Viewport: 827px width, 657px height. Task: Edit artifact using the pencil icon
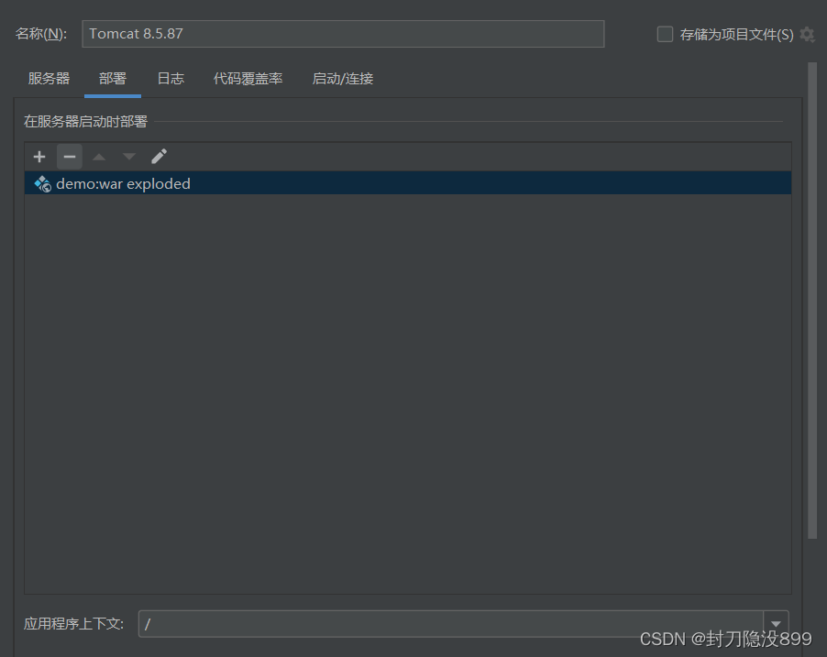pyautogui.click(x=159, y=157)
